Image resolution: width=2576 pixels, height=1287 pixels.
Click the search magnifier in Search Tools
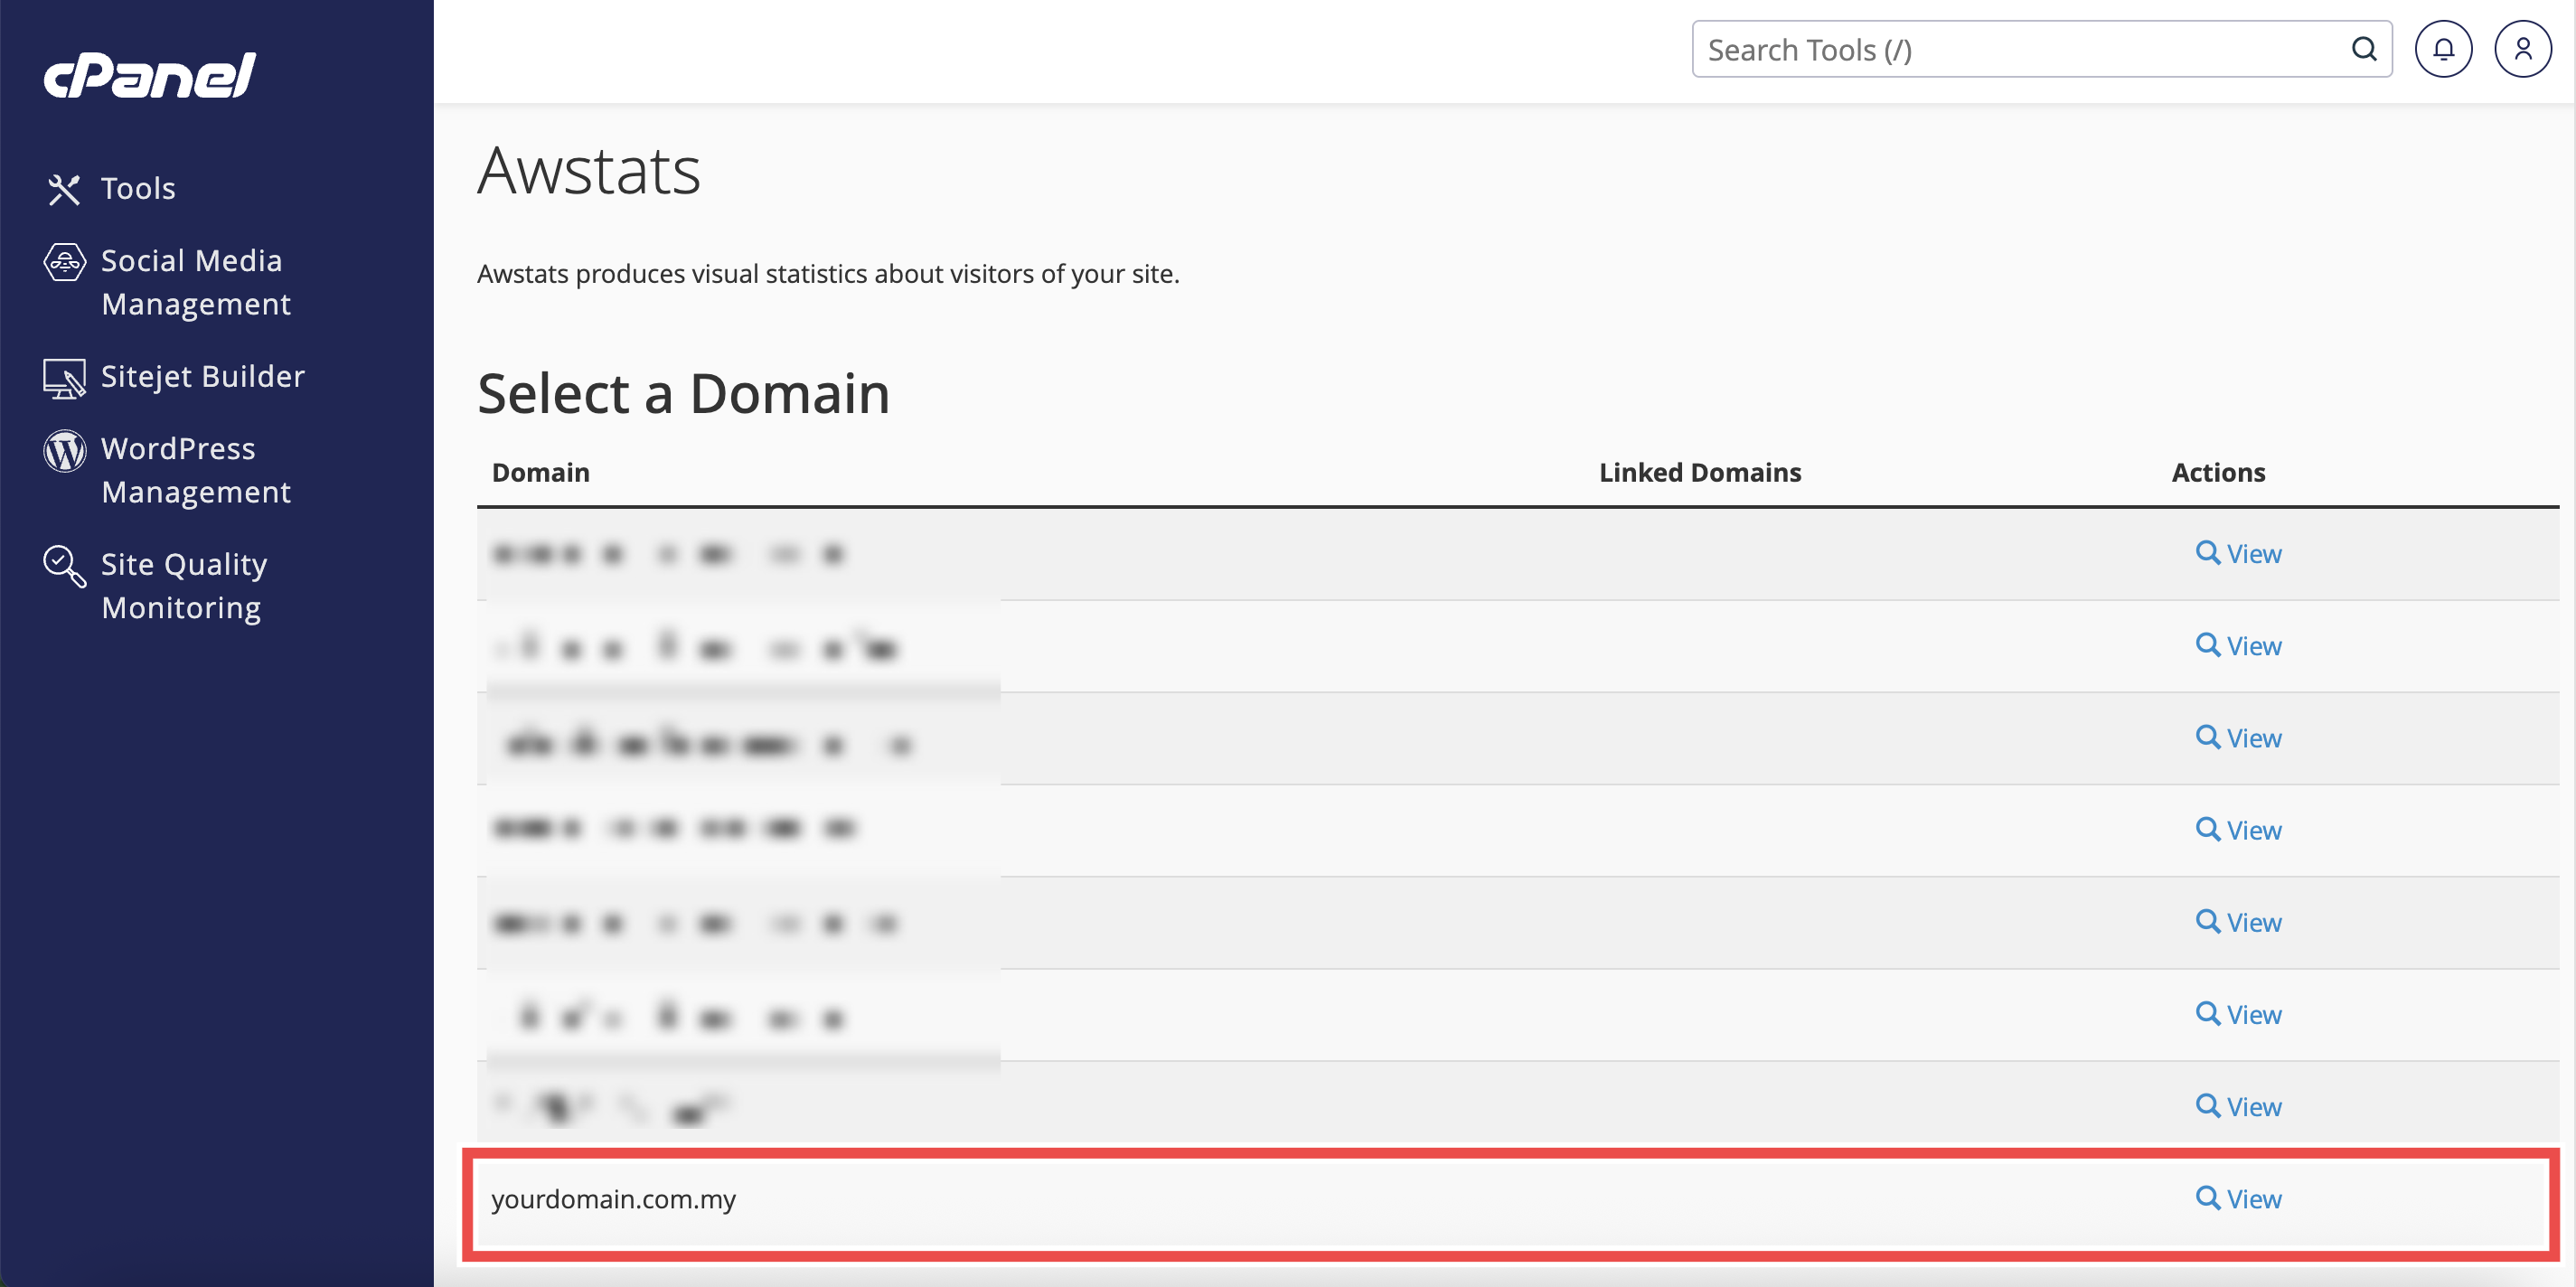2364,49
